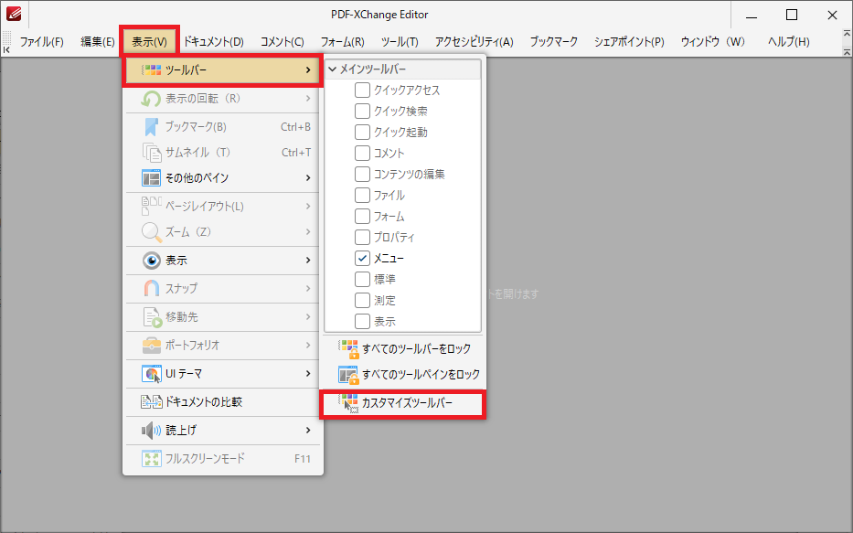Click the 表示の回転 rotate icon
Image resolution: width=853 pixels, height=533 pixels.
coord(151,99)
